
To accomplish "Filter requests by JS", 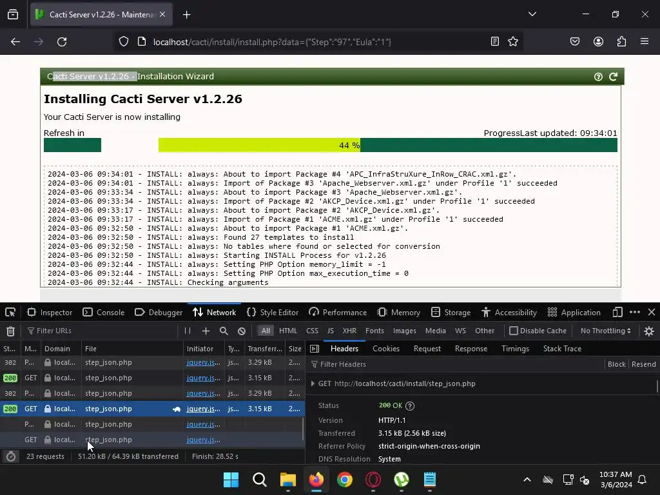I will 331,331.
